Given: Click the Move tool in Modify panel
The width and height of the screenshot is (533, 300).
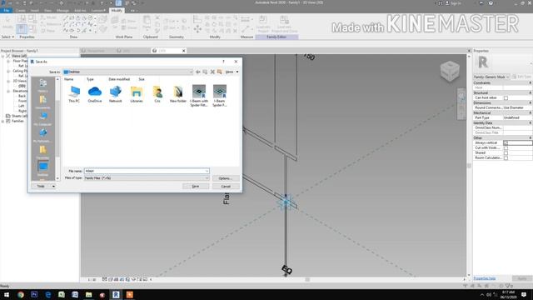Looking at the screenshot, I should pyautogui.click(x=197, y=30).
